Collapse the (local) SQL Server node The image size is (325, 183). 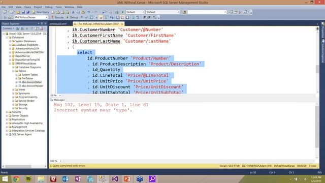[4, 34]
